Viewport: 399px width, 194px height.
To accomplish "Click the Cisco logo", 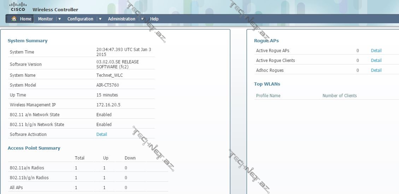I will 18,6.
